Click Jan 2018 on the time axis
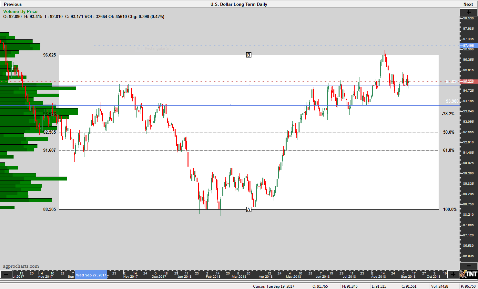 tap(184, 277)
